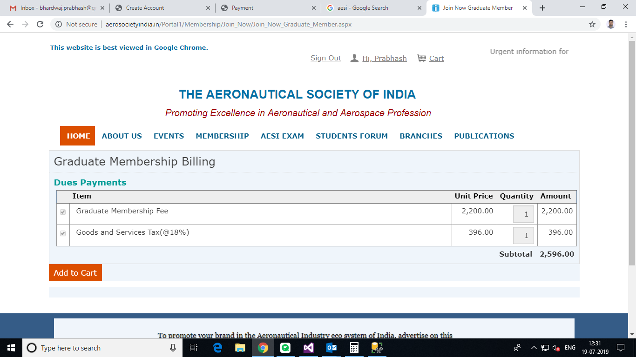Screen dimensions: 636x357
Task: Reload the page with the refresh icon
Action: 40,24
